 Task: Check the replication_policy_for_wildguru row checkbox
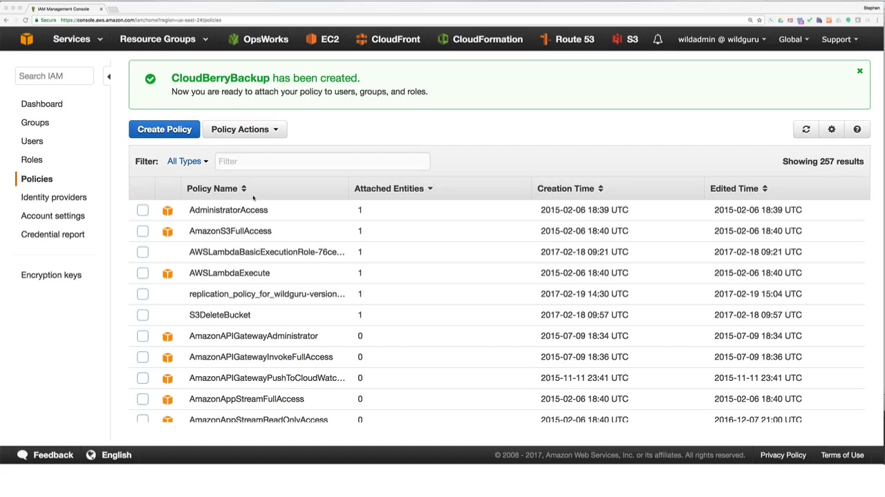[x=142, y=294]
